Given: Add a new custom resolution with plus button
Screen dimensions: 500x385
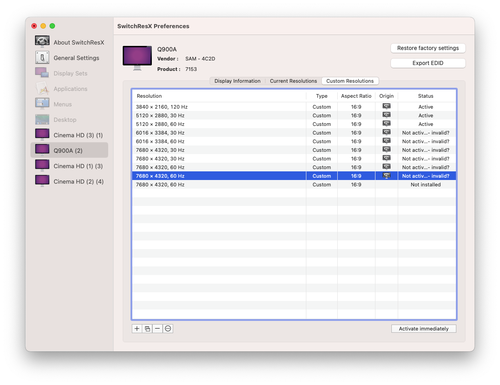Looking at the screenshot, I should coord(137,329).
